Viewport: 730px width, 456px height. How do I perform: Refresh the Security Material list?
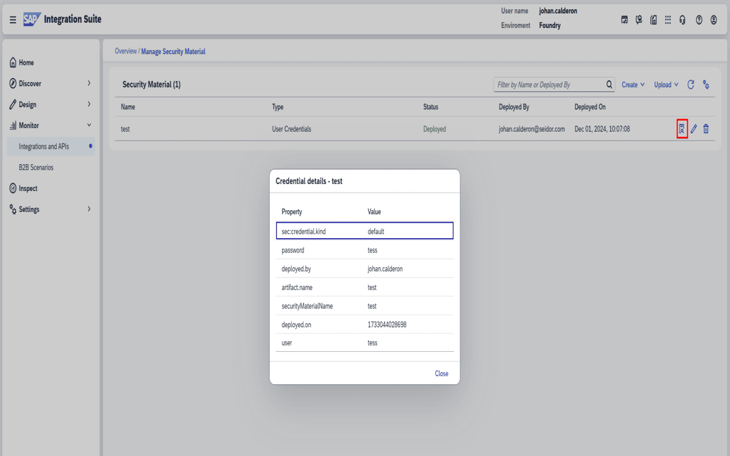[x=691, y=84]
